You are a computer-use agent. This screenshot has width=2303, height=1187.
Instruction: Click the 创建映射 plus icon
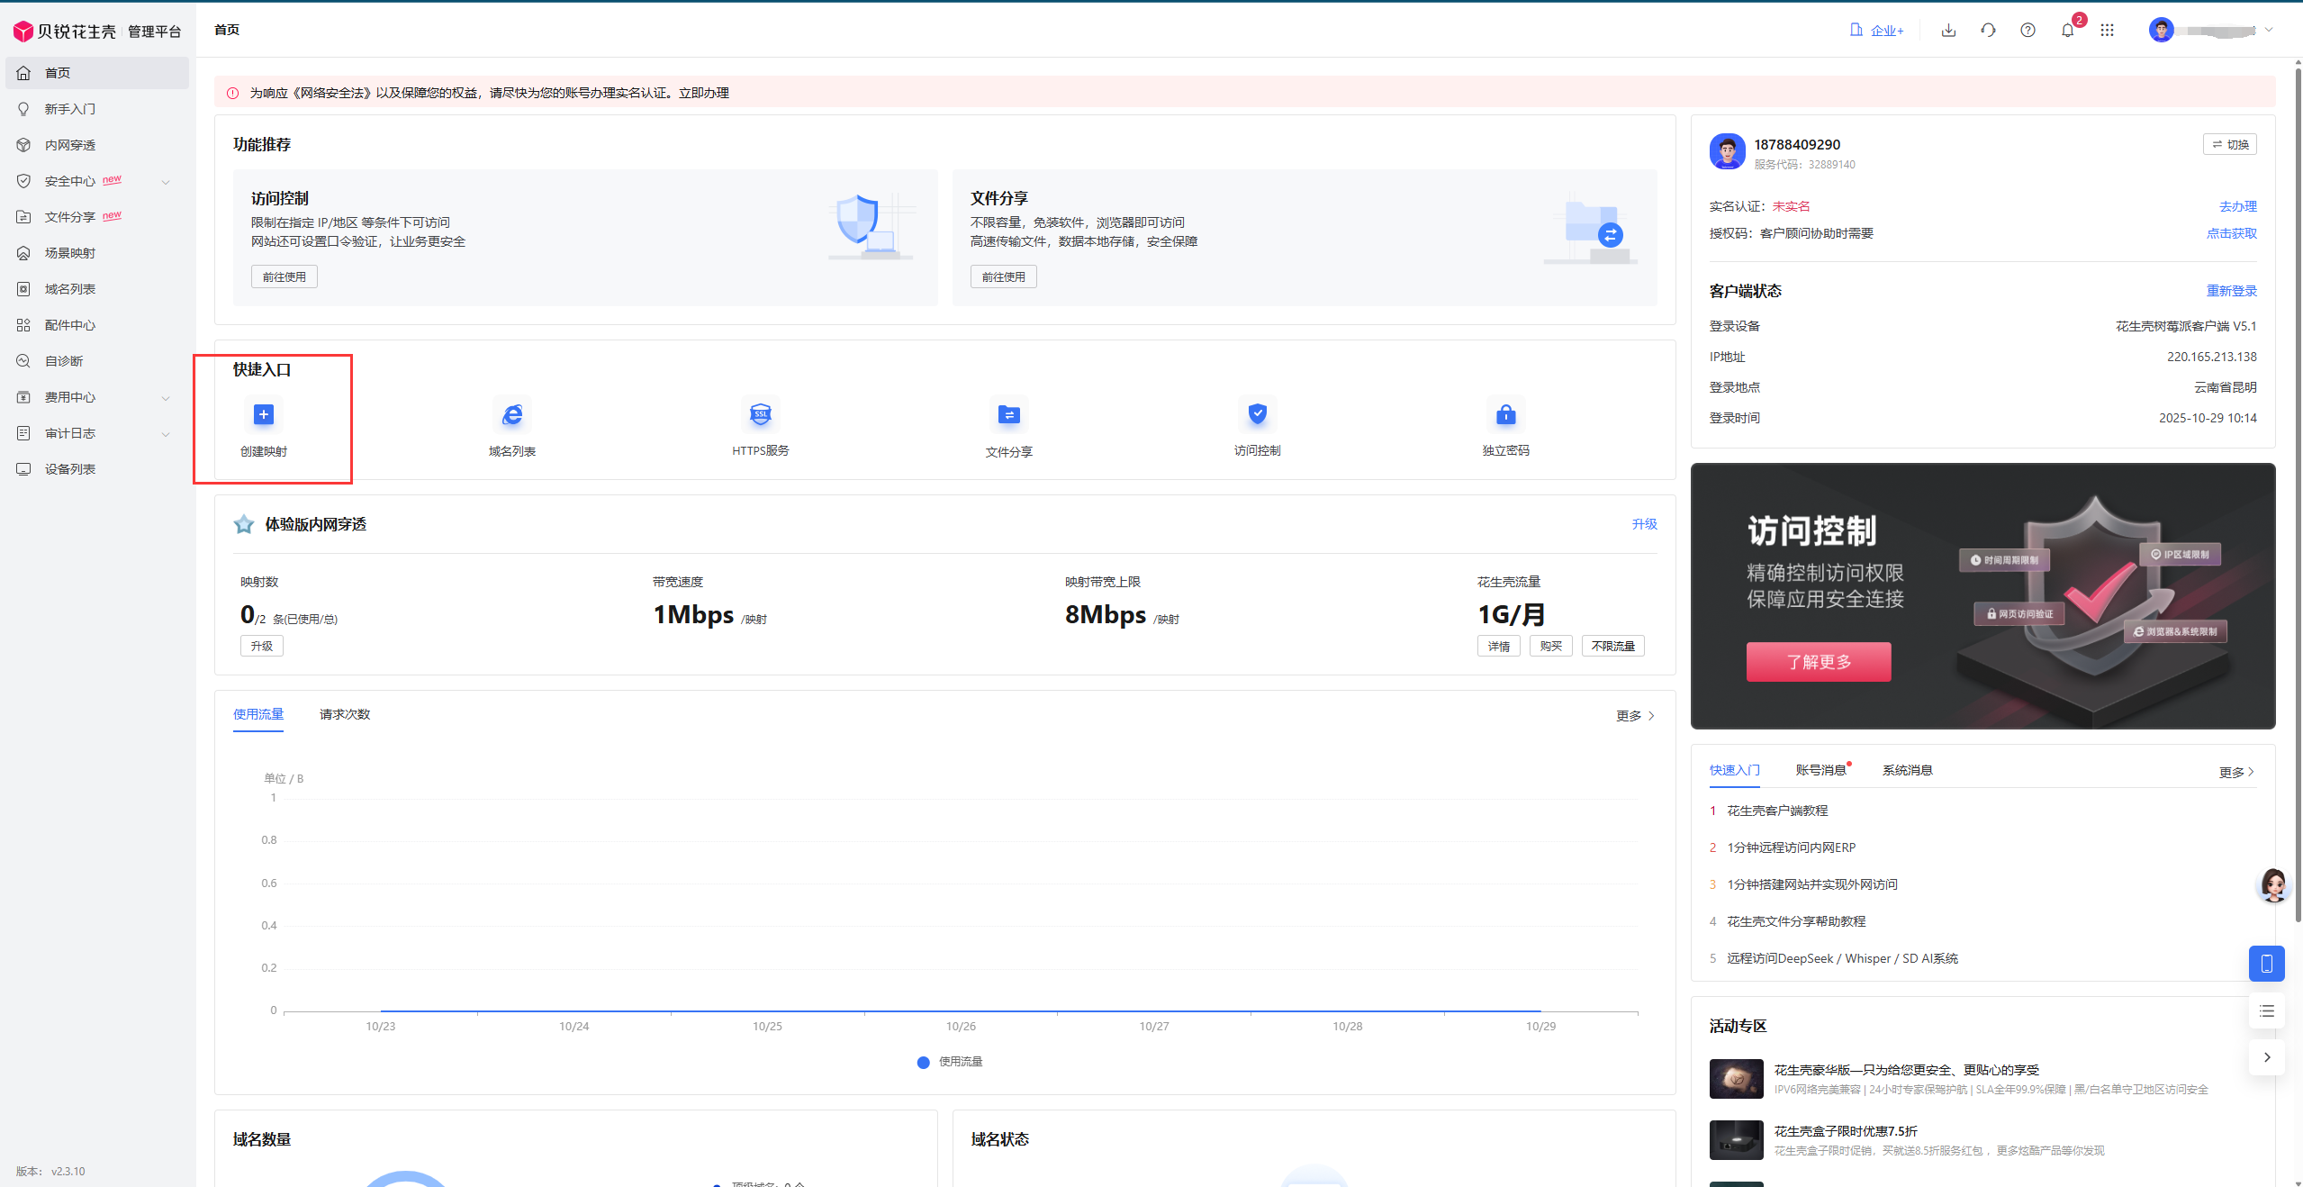[263, 414]
